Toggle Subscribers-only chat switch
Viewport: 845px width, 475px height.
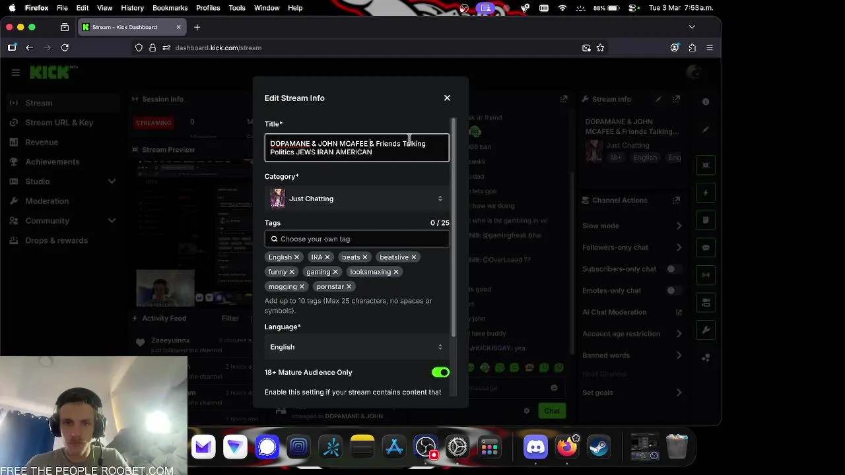[x=674, y=269]
